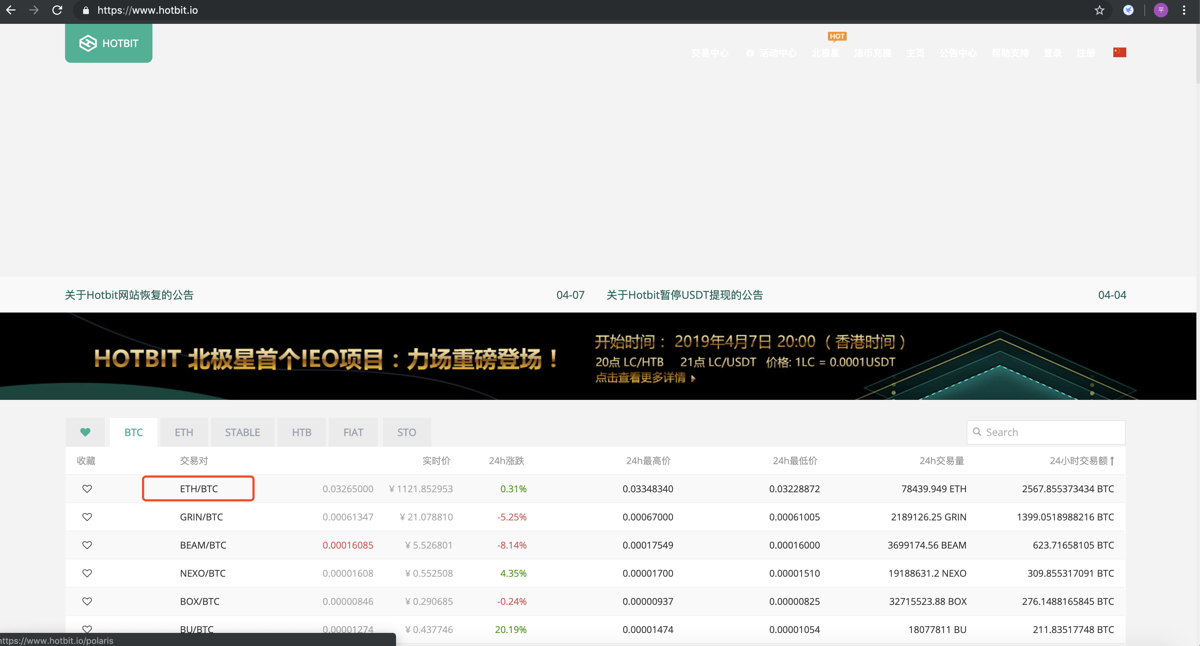Sort by 24小时交易额 column header
Image resolution: width=1200 pixels, height=646 pixels.
(1082, 461)
